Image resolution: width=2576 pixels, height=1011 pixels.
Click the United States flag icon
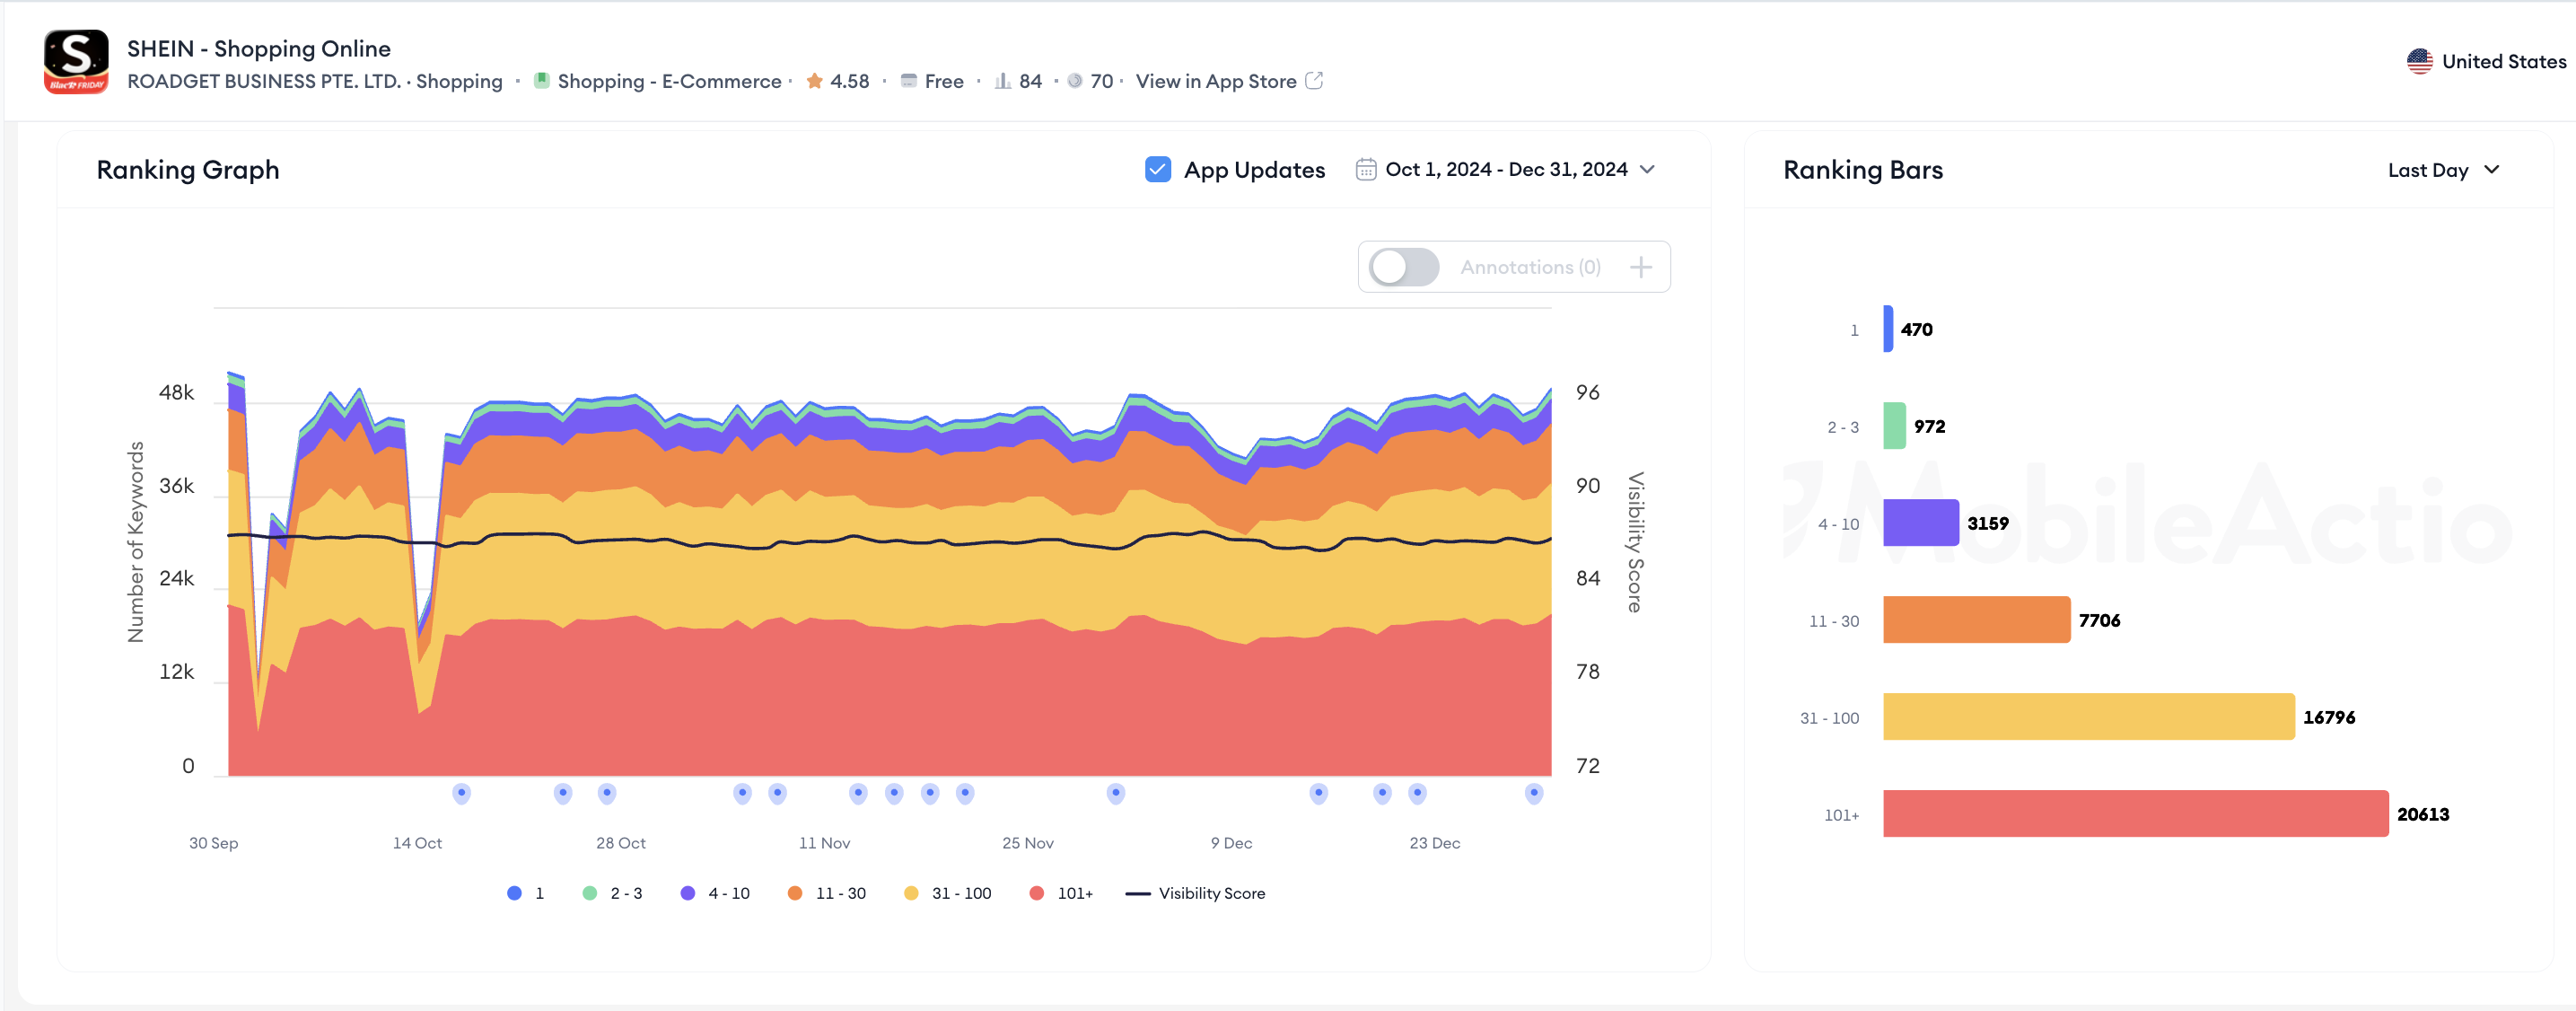[x=2419, y=62]
